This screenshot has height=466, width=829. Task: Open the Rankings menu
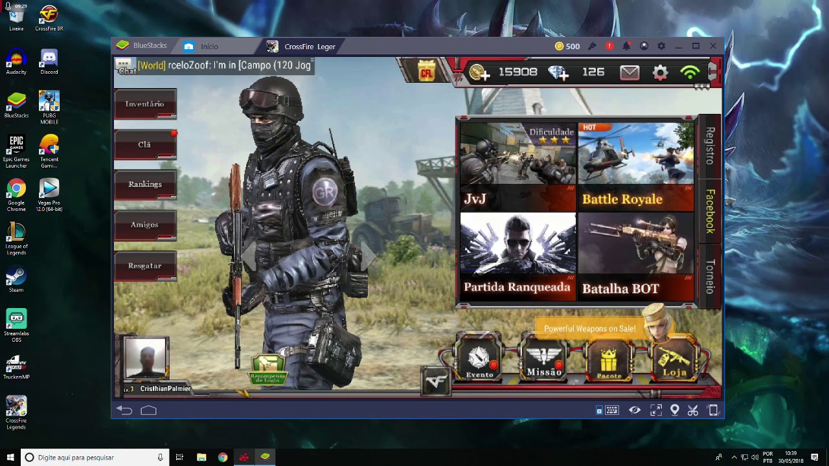coord(145,184)
